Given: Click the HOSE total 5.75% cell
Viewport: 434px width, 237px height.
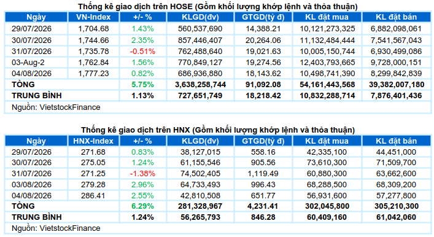Looking at the screenshot, I should point(142,85).
